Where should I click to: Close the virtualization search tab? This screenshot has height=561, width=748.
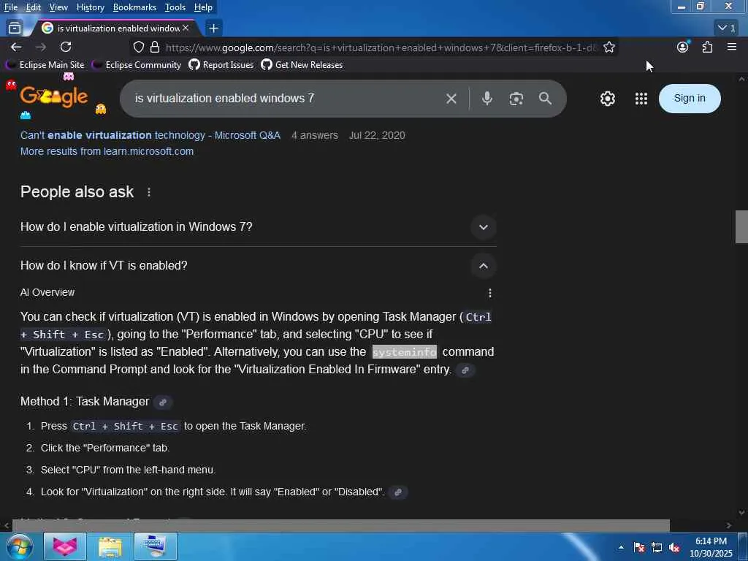186,28
